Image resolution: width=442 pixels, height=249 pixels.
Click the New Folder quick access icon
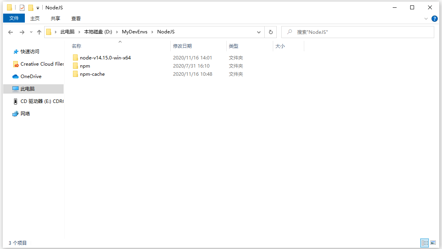click(31, 8)
